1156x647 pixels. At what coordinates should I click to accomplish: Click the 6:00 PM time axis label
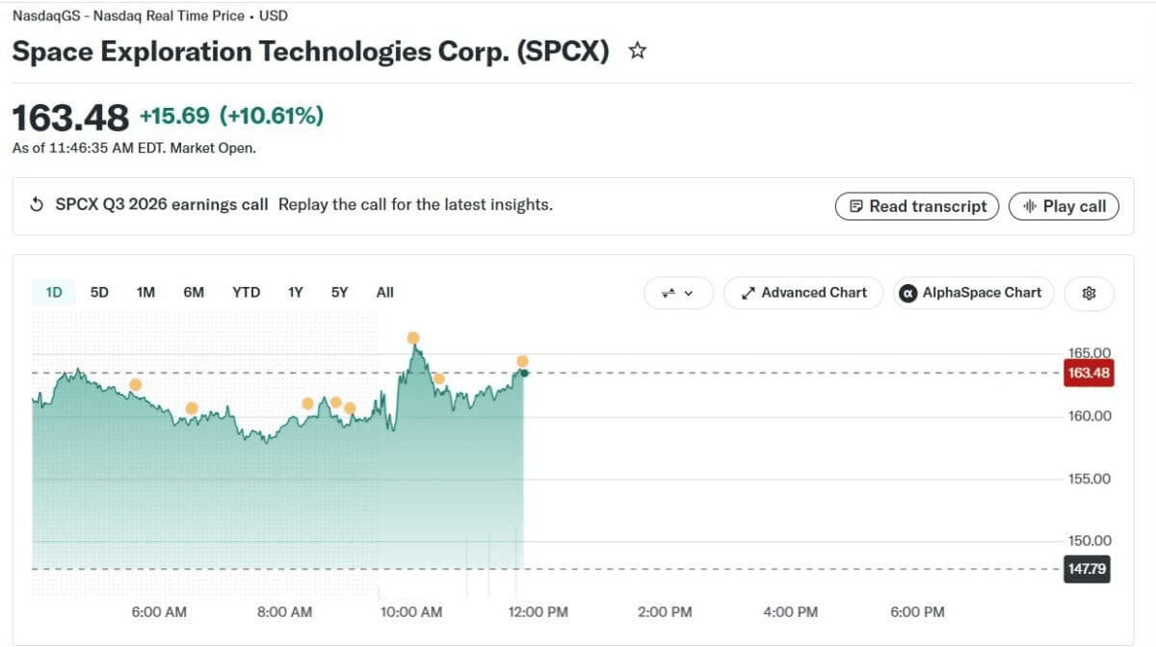pyautogui.click(x=917, y=611)
